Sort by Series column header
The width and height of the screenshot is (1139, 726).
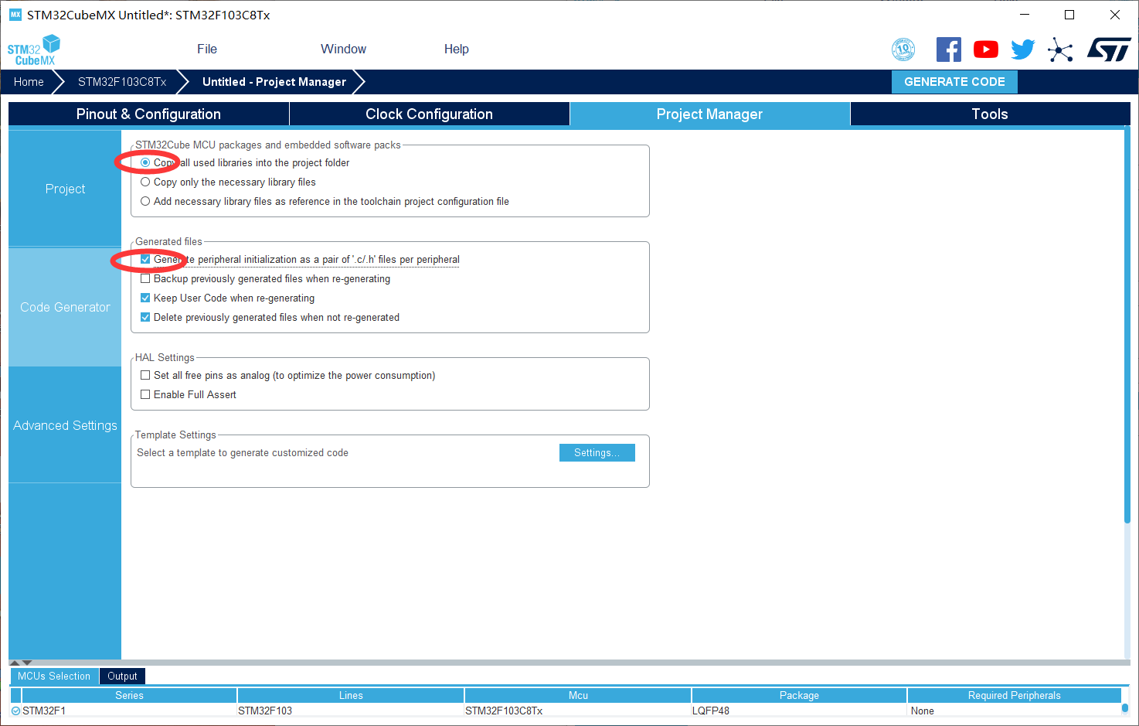130,695
